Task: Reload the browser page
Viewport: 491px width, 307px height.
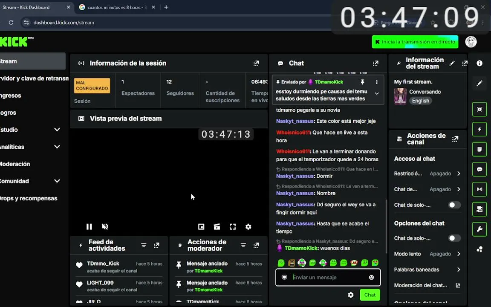Action: click(11, 23)
